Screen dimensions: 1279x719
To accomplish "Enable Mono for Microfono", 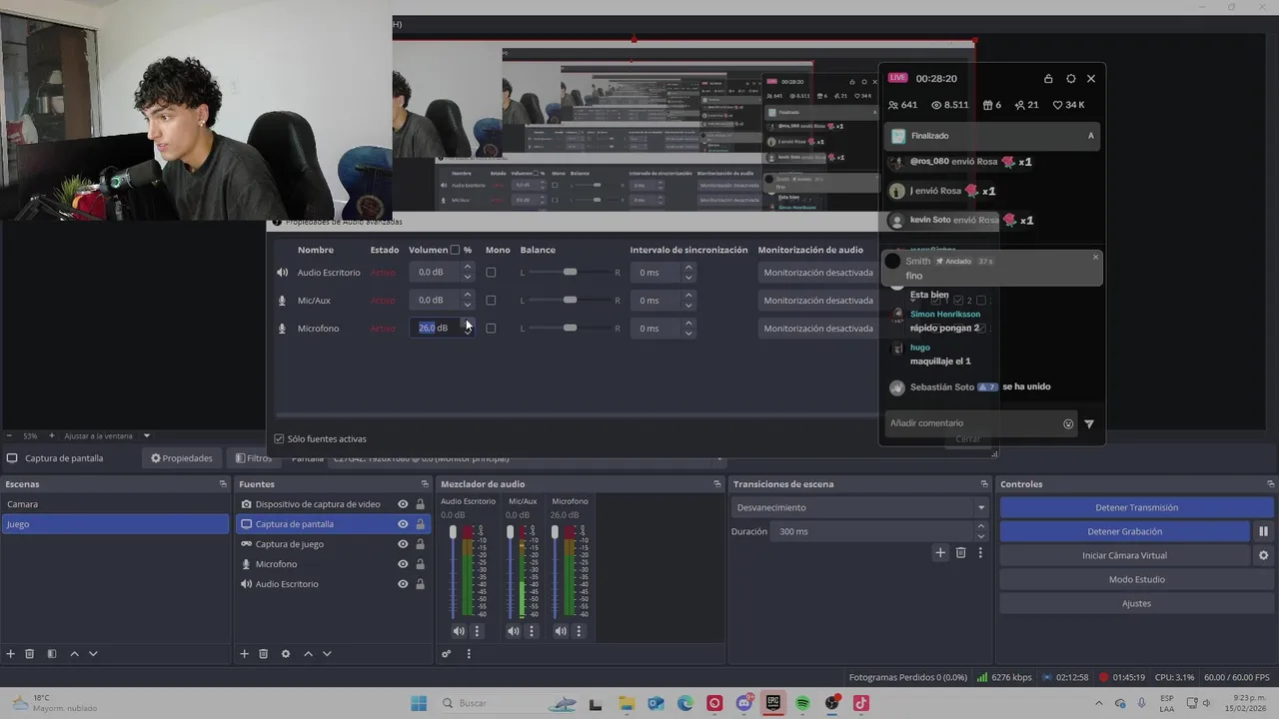I will click(491, 329).
